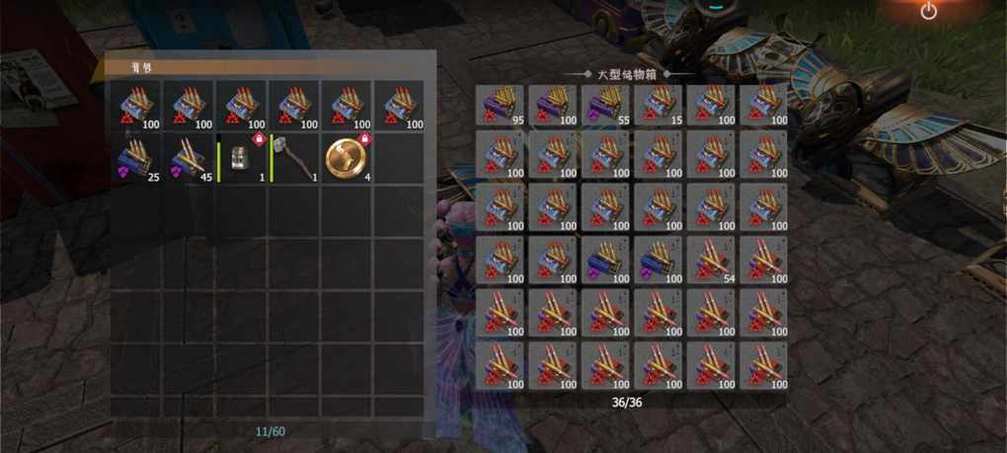Click the backpack title bar header
Viewport: 1007px width, 453px height.
pos(264,68)
